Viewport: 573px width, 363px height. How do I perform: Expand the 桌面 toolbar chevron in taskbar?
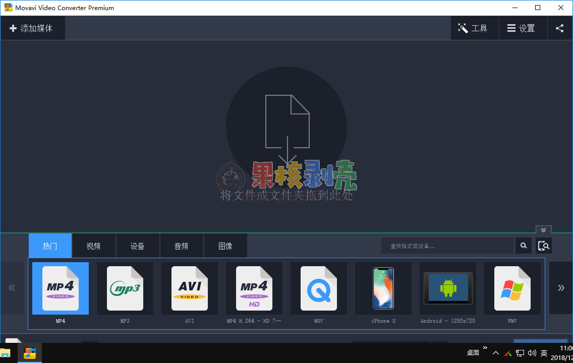click(485, 348)
